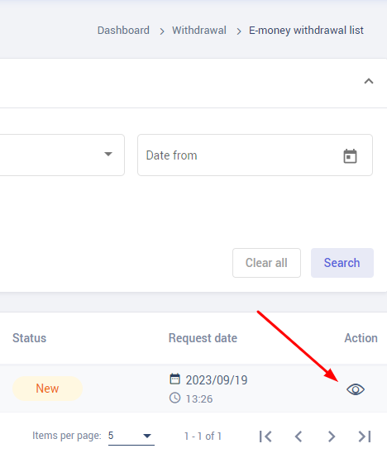This screenshot has height=458, width=387.
Task: Click the calendar icon beside 2023/09/19
Action: tap(174, 379)
